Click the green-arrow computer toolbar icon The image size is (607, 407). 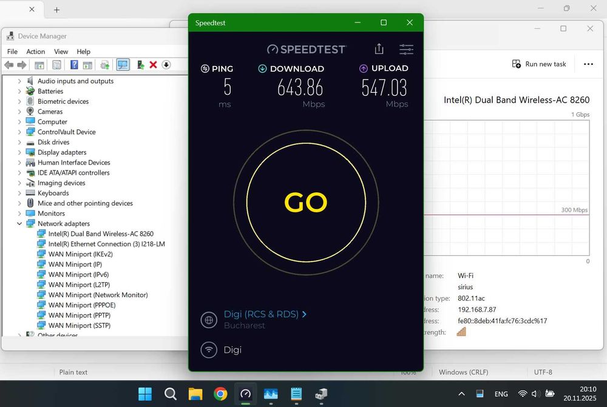click(141, 65)
